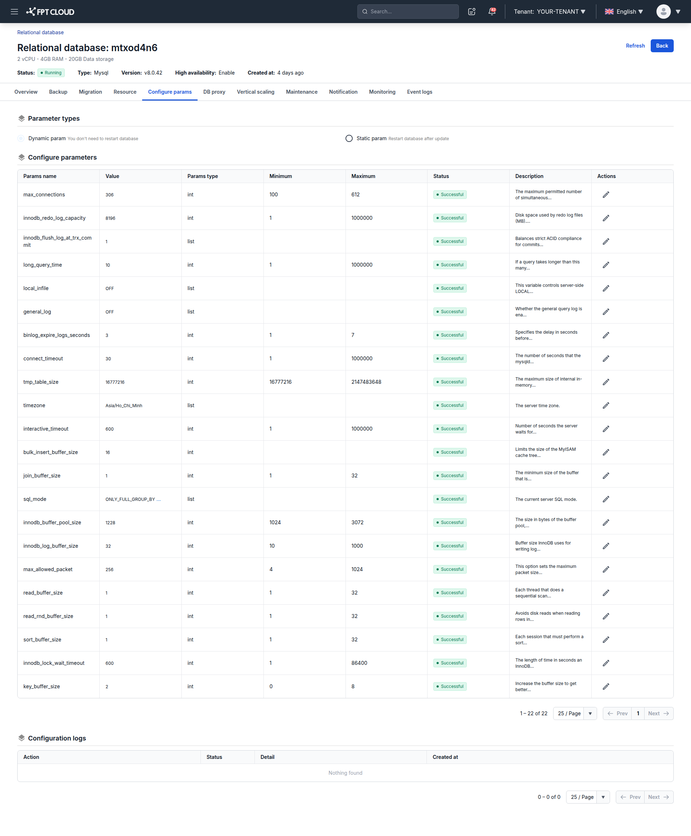Open the Event logs tab
This screenshot has width=691, height=836.
[x=419, y=92]
